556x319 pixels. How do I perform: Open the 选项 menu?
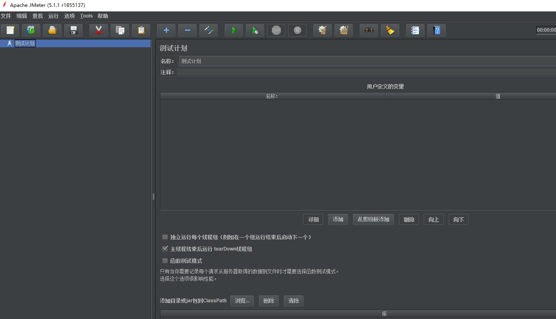coord(69,16)
